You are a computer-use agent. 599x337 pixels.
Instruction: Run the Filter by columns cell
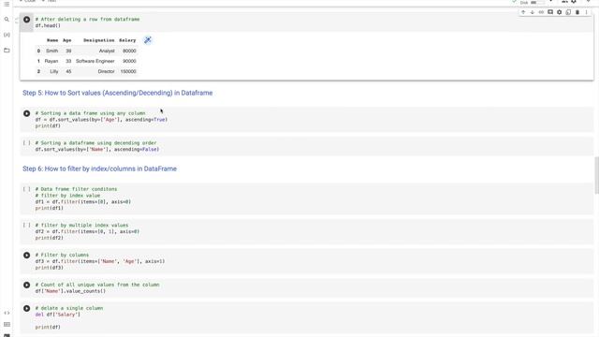[27, 256]
